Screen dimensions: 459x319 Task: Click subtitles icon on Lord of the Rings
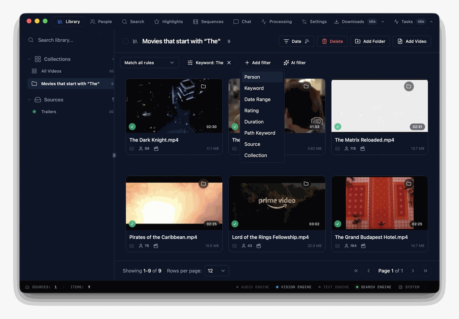(234, 246)
